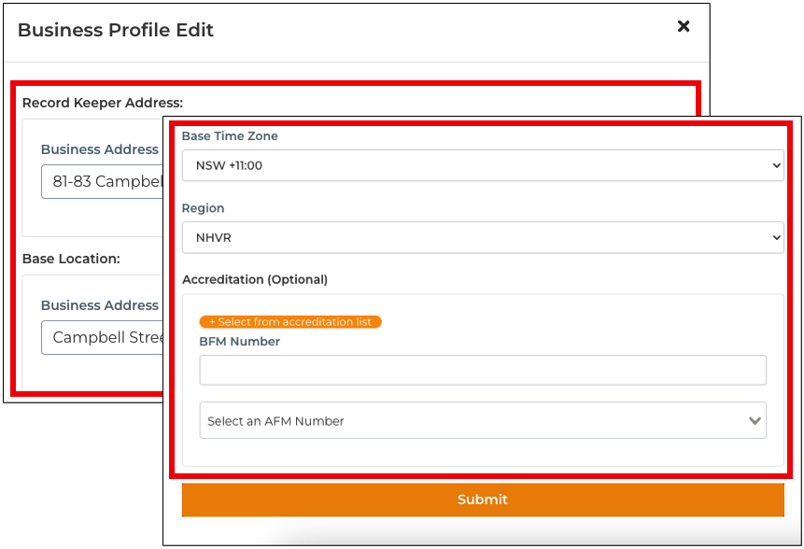This screenshot has width=804, height=549.
Task: Click the Base Location heading
Action: 71,259
